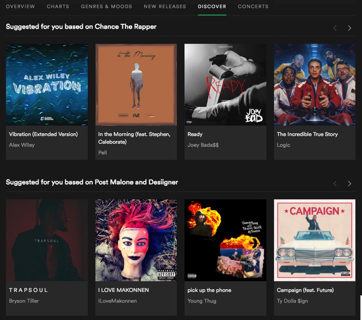Screen dimensions: 362x320
Task: Click the TRAPSOUL title link
Action: click(28, 290)
